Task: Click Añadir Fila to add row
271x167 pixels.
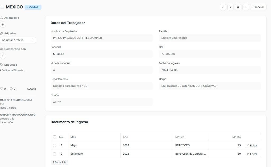Action: (59, 163)
